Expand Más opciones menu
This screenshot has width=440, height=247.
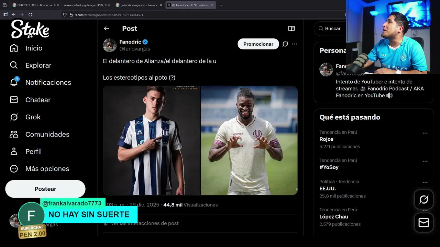click(14, 168)
